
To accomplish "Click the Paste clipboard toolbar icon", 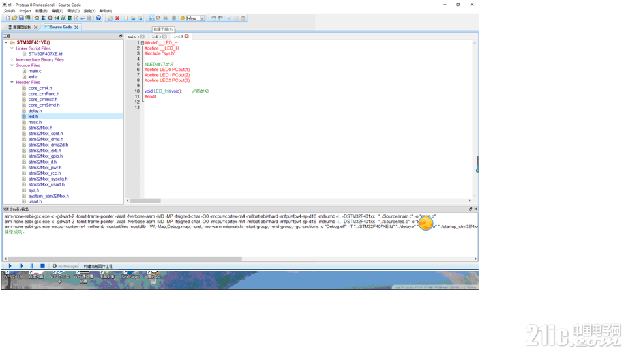I will [x=243, y=18].
